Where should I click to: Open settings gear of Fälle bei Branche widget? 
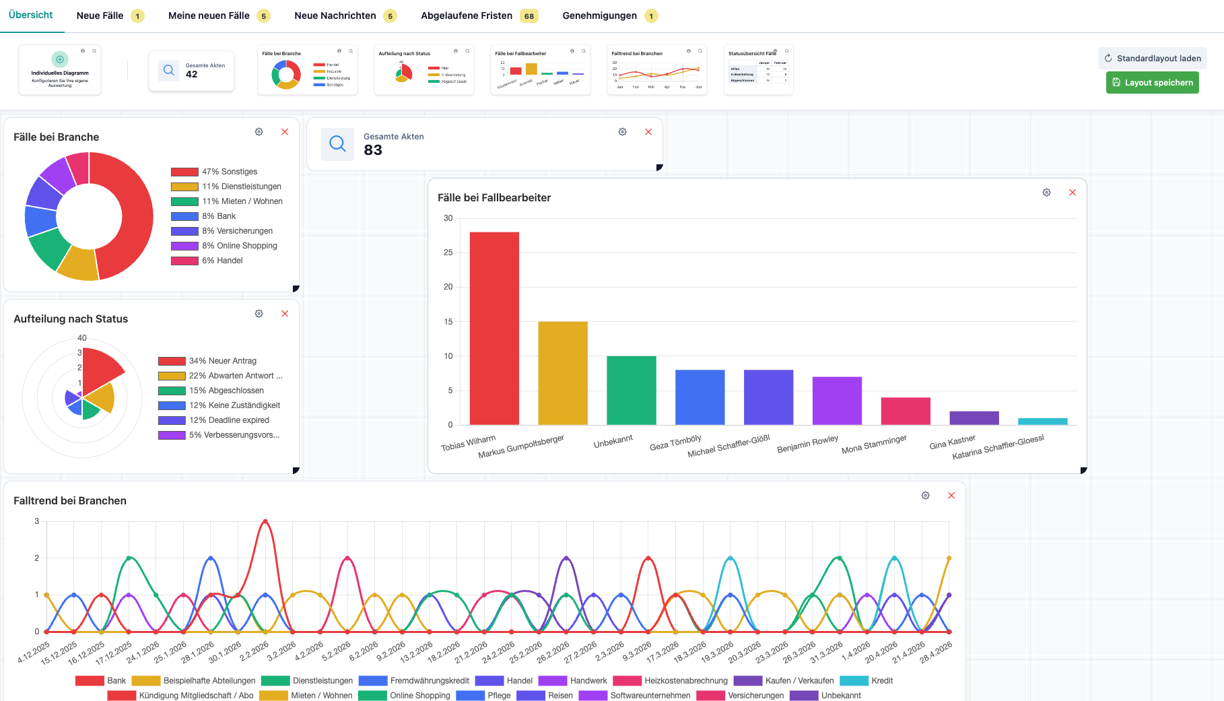(x=259, y=132)
